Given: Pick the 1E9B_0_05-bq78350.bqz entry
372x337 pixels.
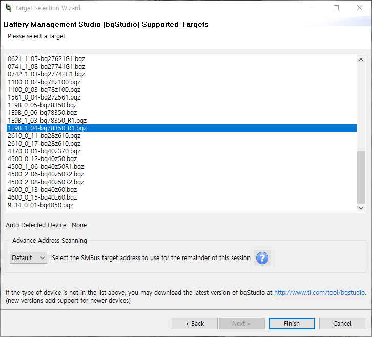Looking at the screenshot, I should click(181, 105).
